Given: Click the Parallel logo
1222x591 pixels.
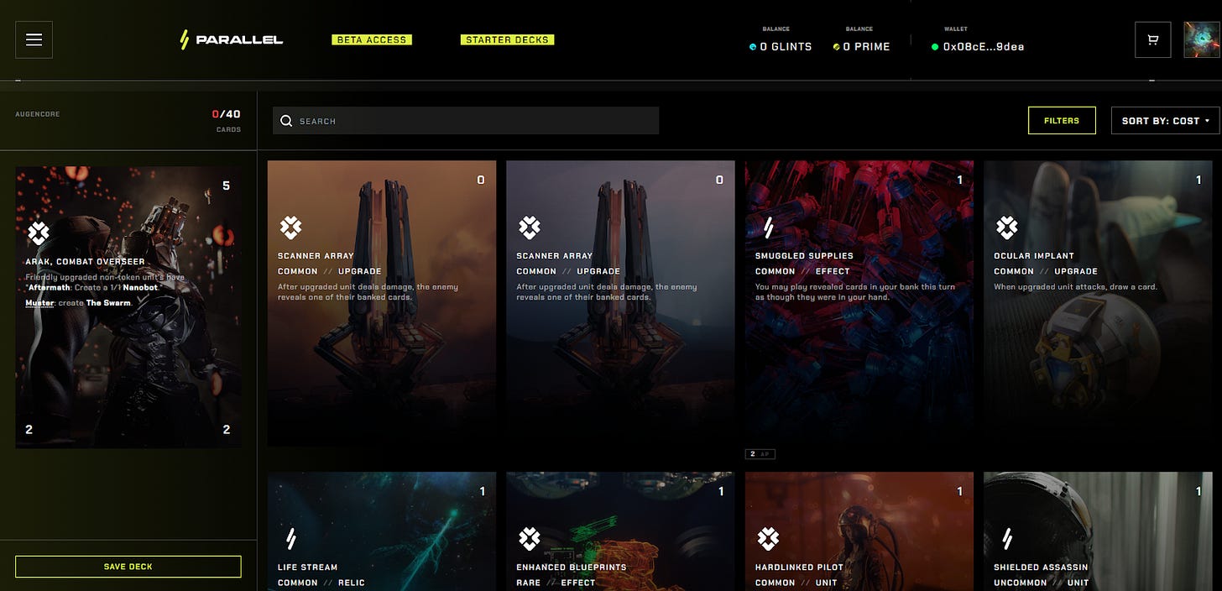Looking at the screenshot, I should coord(232,39).
